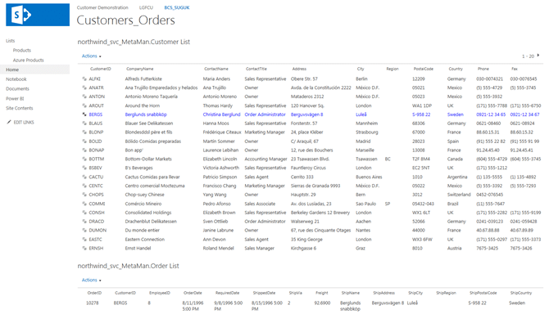The width and height of the screenshot is (549, 314).
Task: Click the northwind_svc_MetaMan.Customer List heading
Action: pos(134,42)
